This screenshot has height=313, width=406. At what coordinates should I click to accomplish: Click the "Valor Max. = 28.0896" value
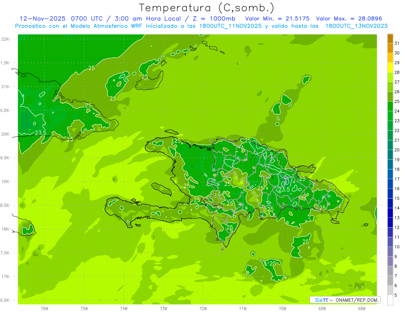click(349, 19)
